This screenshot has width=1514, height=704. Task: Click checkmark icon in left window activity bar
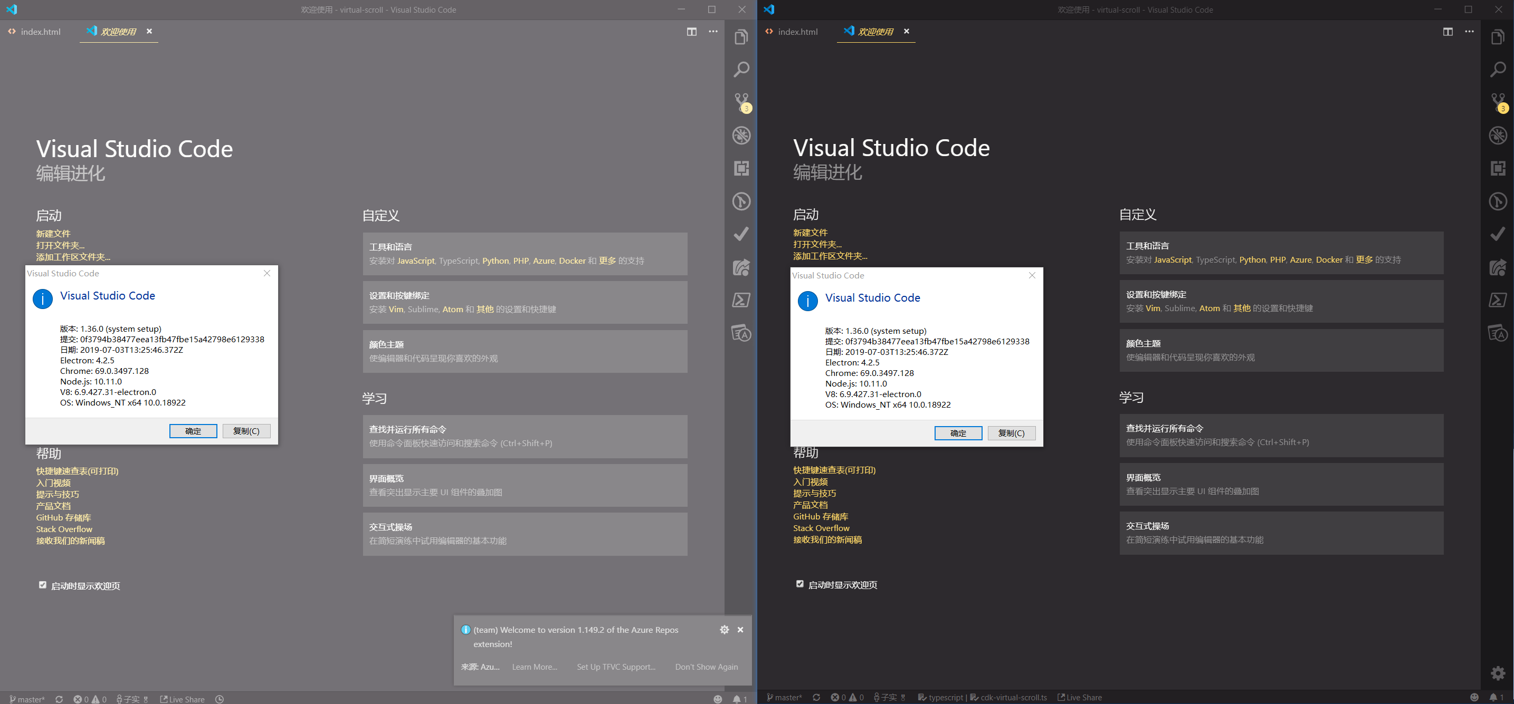click(x=741, y=234)
